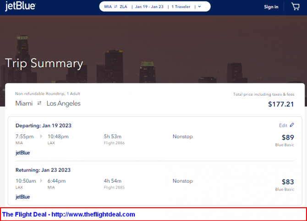Click total price $177.21
Screen dimensions: 307x221
pos(281,104)
